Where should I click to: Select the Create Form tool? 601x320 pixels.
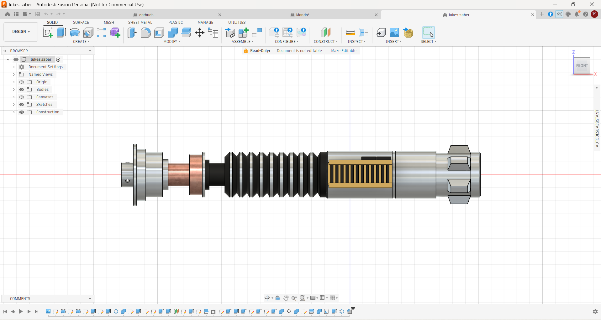115,33
